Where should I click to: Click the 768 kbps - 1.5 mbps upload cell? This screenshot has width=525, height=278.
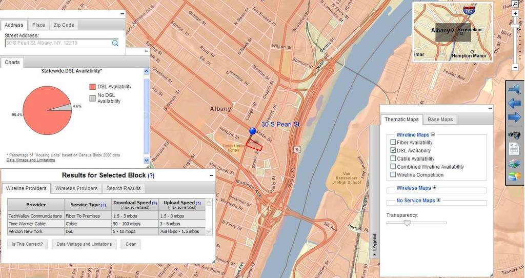[x=182, y=231]
